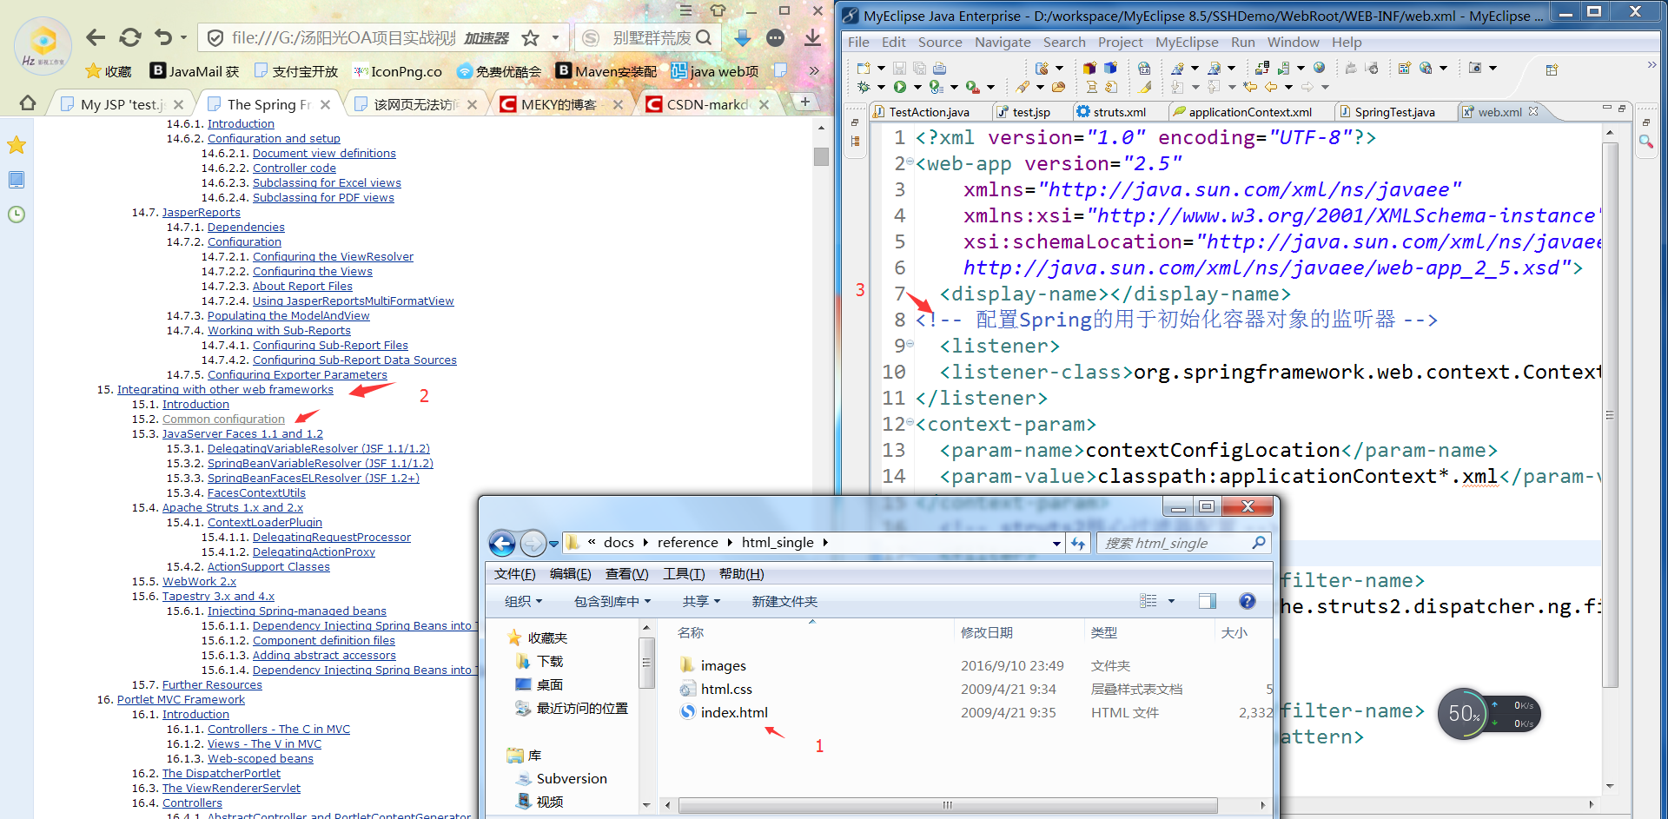The height and width of the screenshot is (819, 1668).
Task: Open the 包含到库中 dropdown in Explorer
Action: tap(612, 601)
